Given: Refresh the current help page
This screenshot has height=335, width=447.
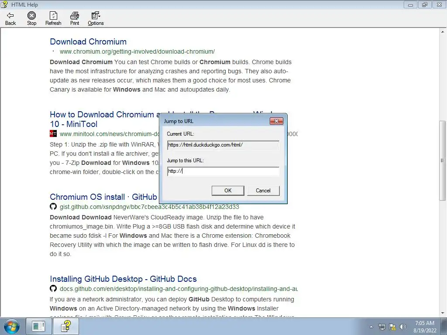Looking at the screenshot, I should click(x=53, y=19).
